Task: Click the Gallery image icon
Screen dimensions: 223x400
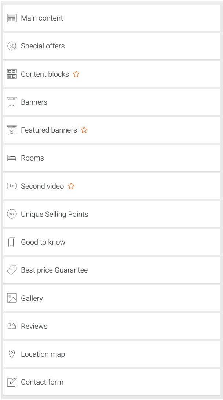Action: 12,298
